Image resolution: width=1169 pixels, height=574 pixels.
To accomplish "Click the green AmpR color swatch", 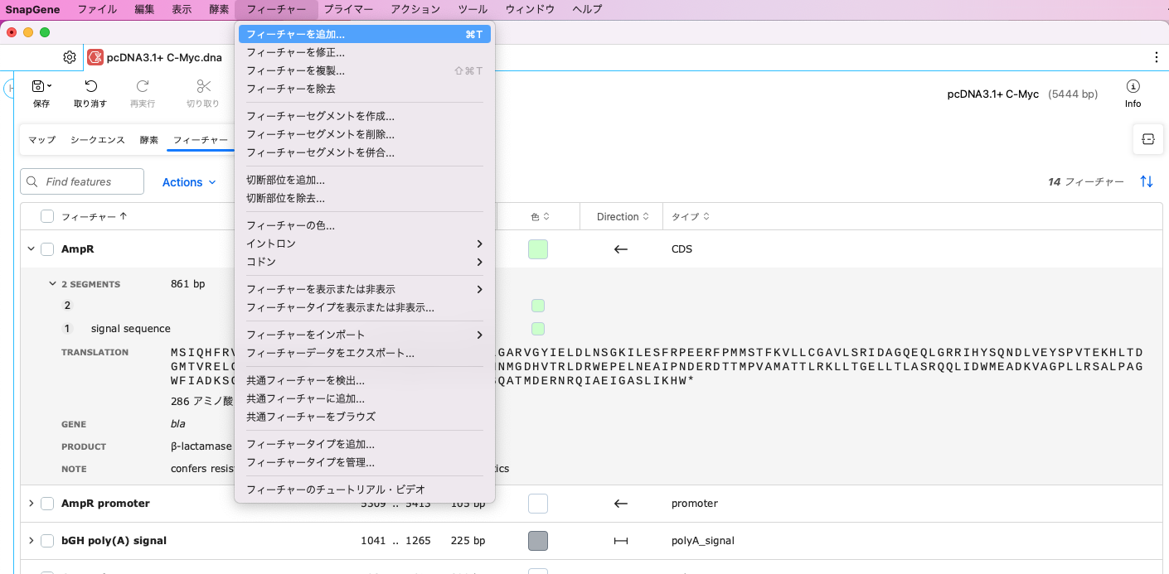I will pos(537,248).
